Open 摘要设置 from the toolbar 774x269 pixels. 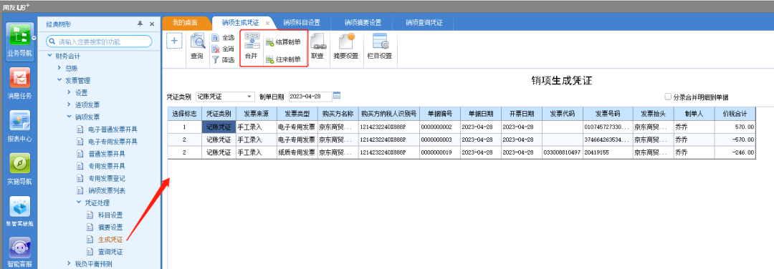point(345,47)
